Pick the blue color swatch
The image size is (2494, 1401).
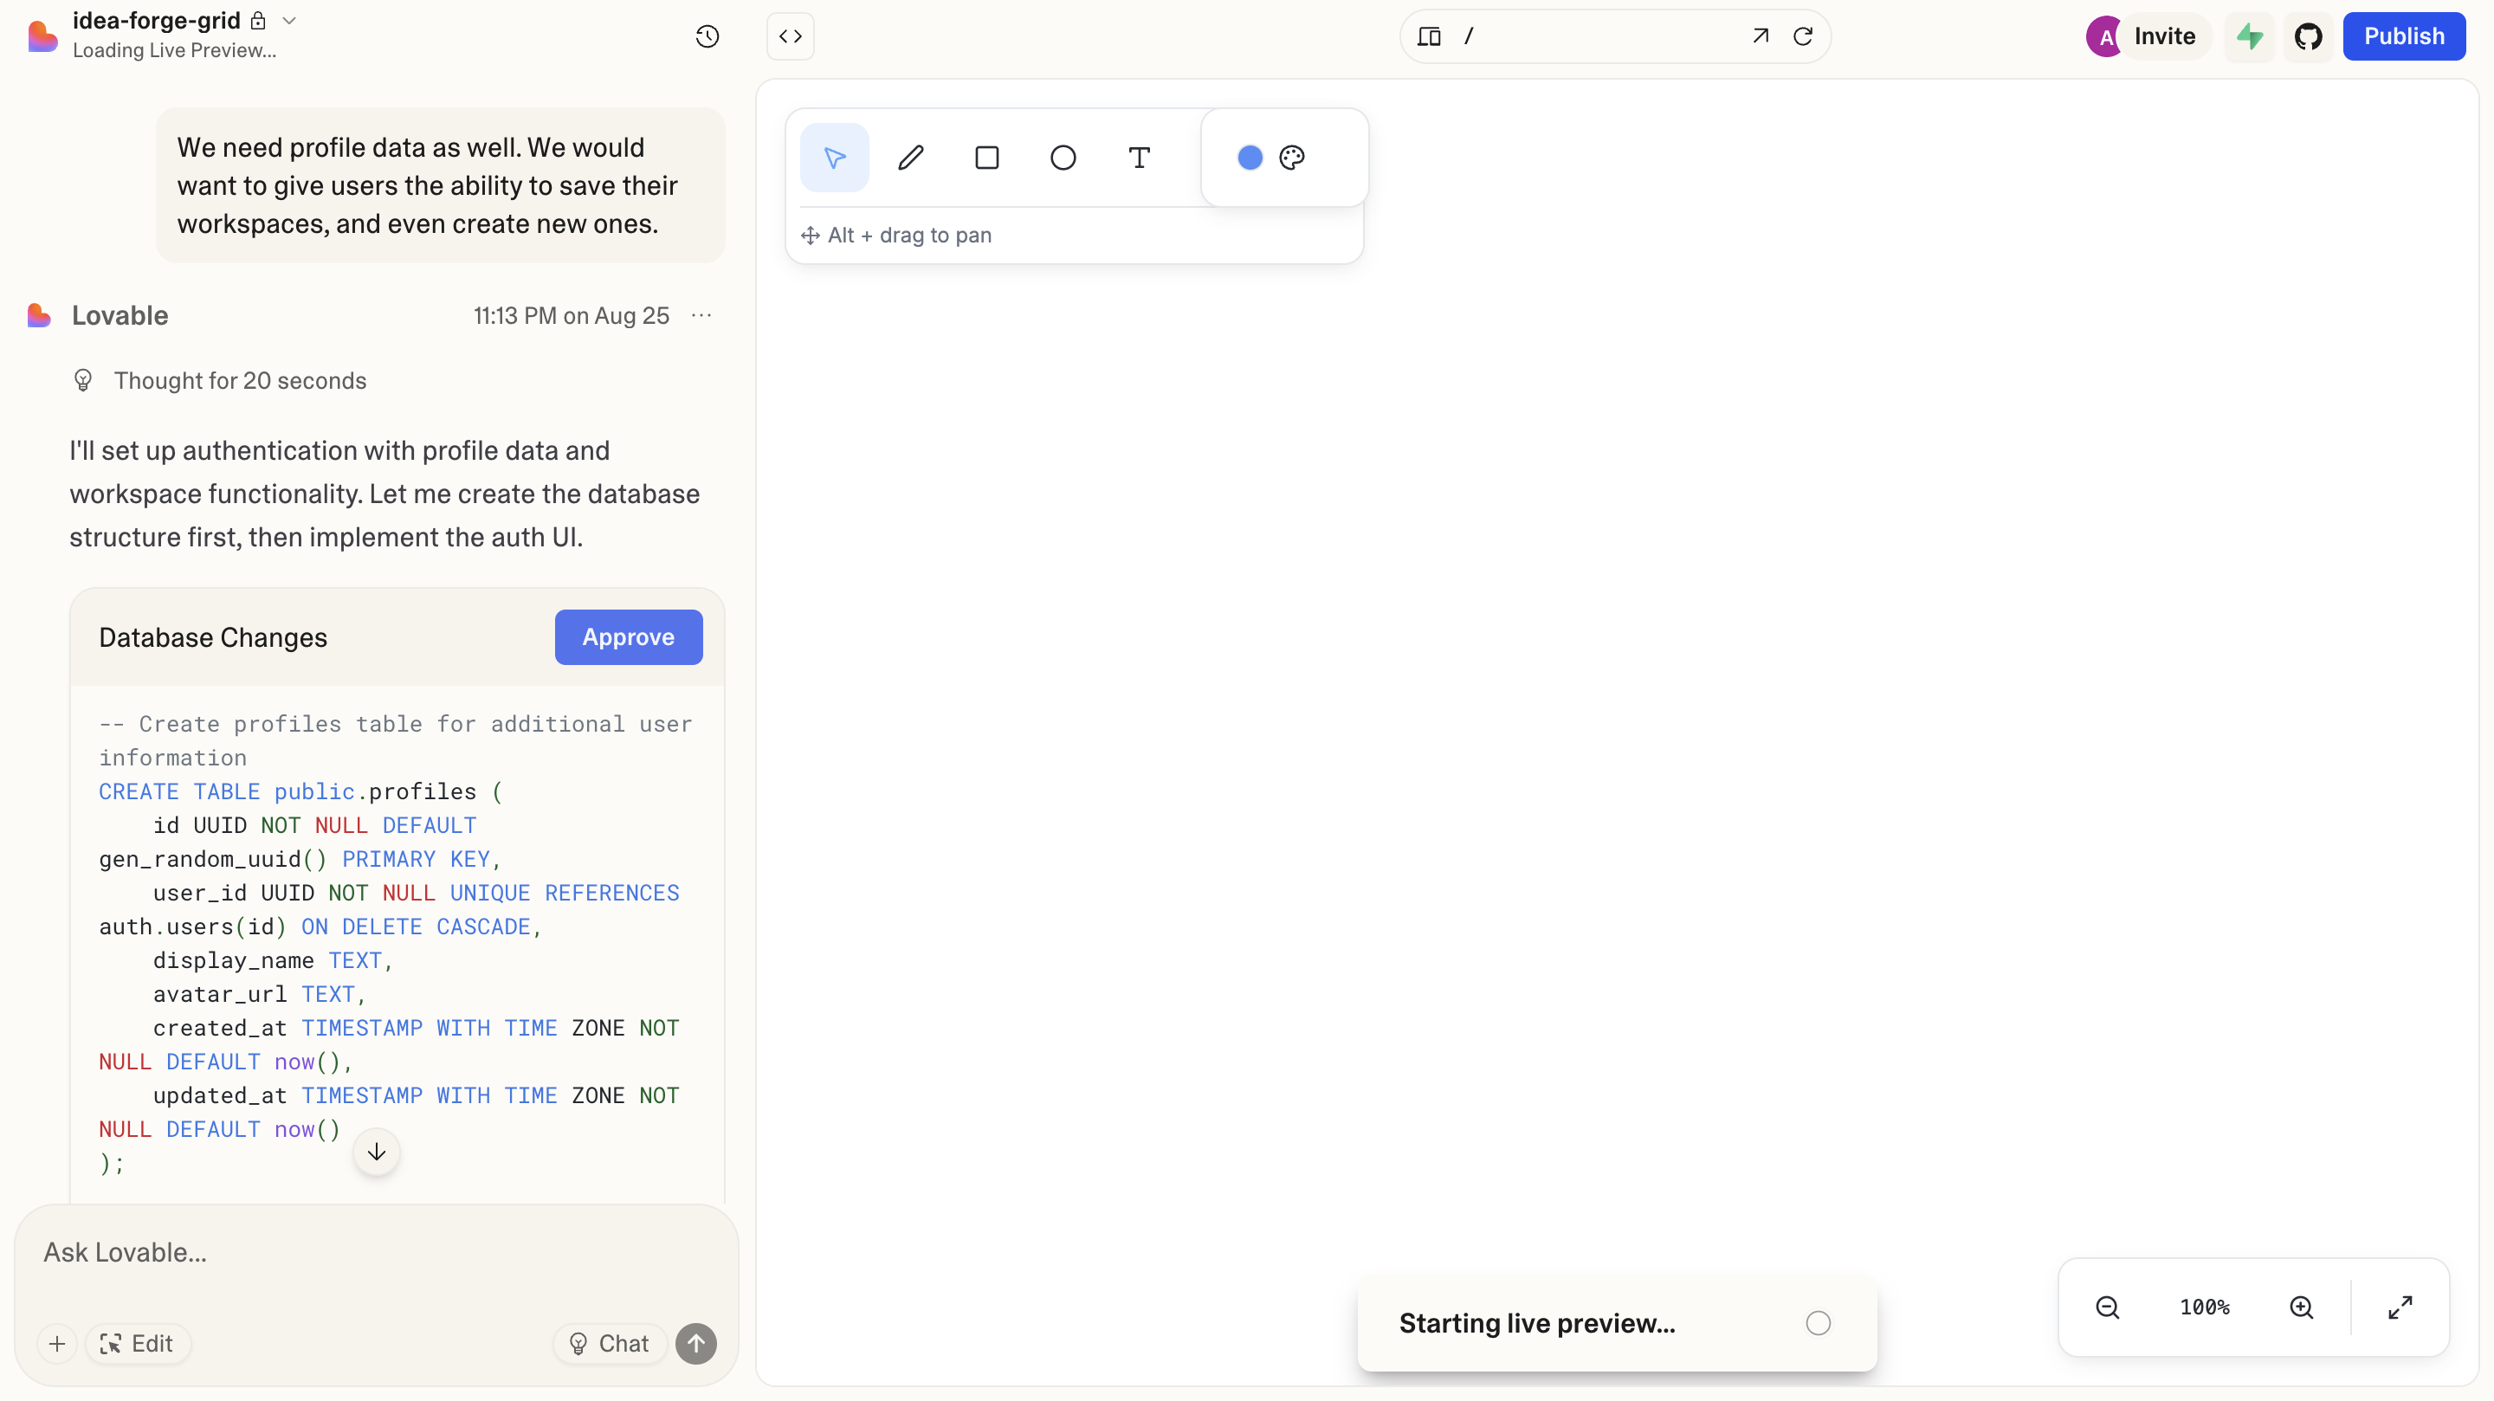pos(1249,157)
